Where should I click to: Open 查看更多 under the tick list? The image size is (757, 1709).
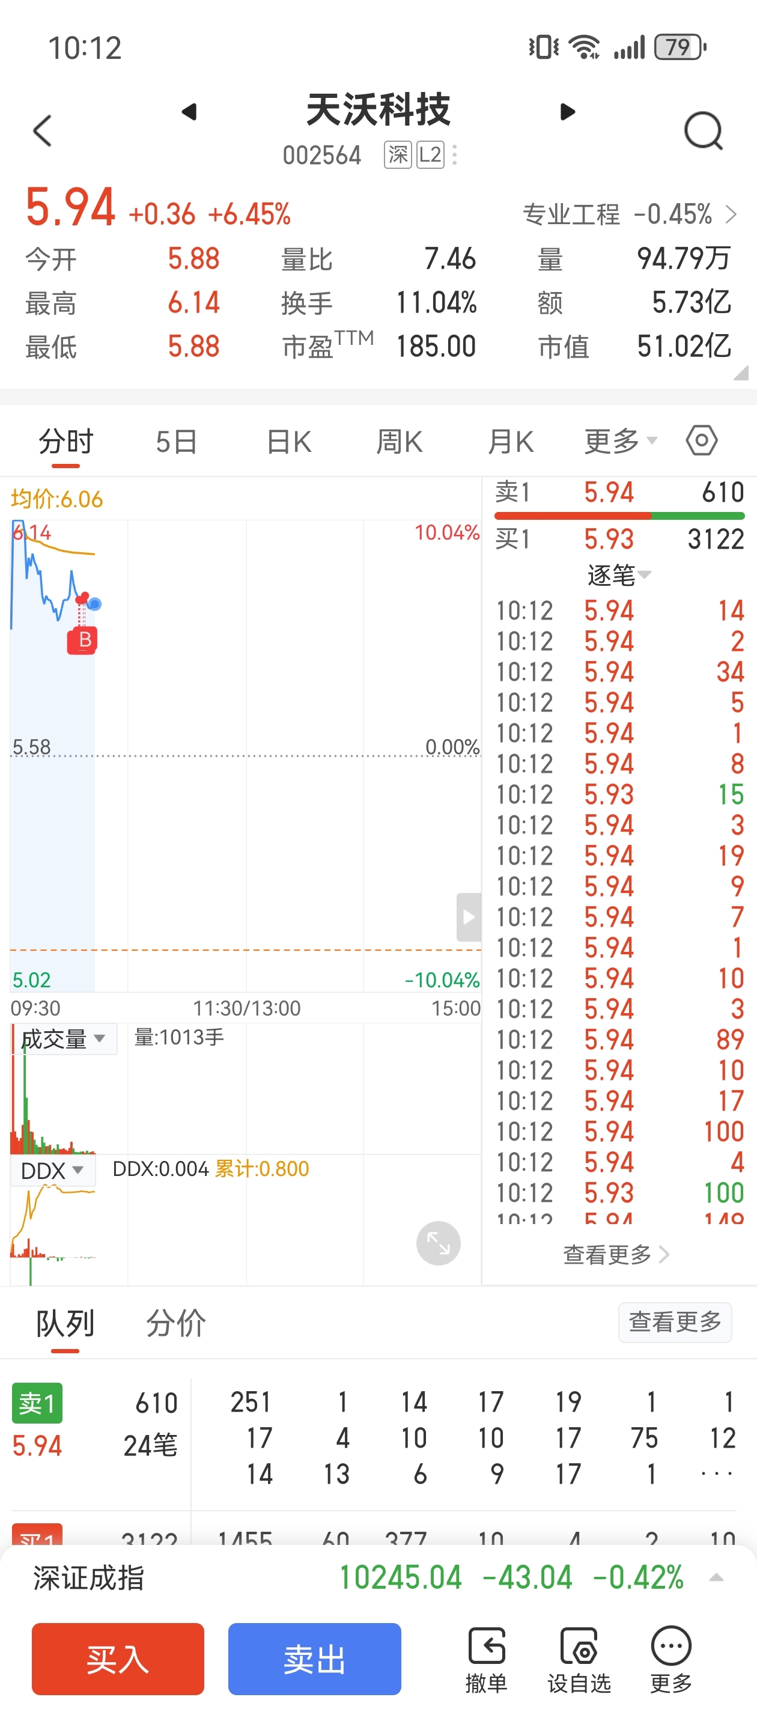click(x=616, y=1255)
